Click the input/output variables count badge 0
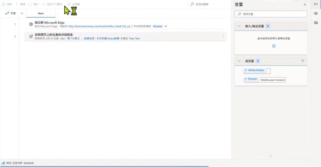Image resolution: width=321 pixels, height=167 pixels. pos(268,26)
